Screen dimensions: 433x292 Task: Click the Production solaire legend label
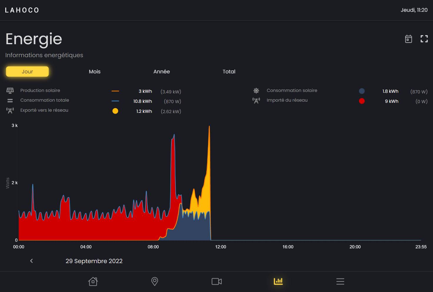(x=40, y=90)
